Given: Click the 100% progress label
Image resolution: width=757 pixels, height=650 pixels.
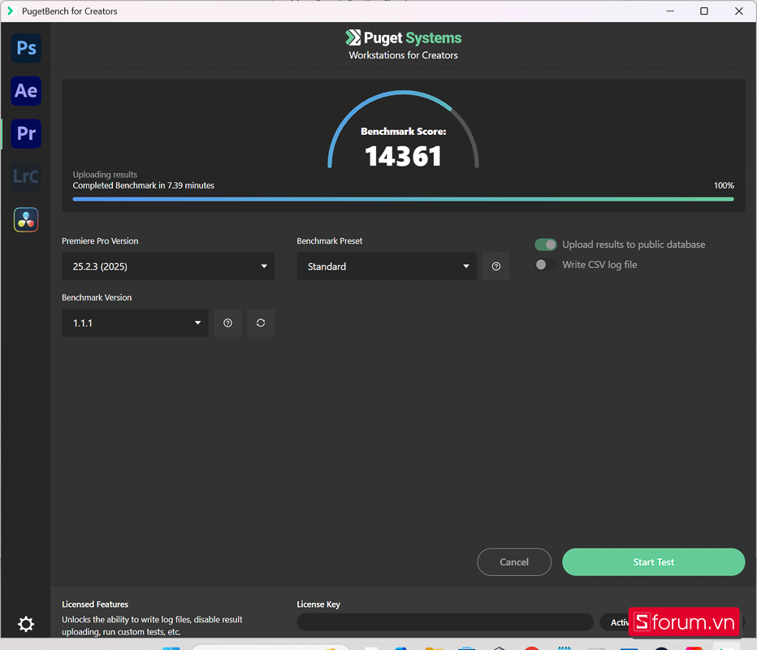Looking at the screenshot, I should pyautogui.click(x=724, y=185).
